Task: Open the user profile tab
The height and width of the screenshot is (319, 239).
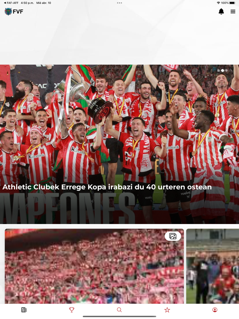Action: coord(215,310)
